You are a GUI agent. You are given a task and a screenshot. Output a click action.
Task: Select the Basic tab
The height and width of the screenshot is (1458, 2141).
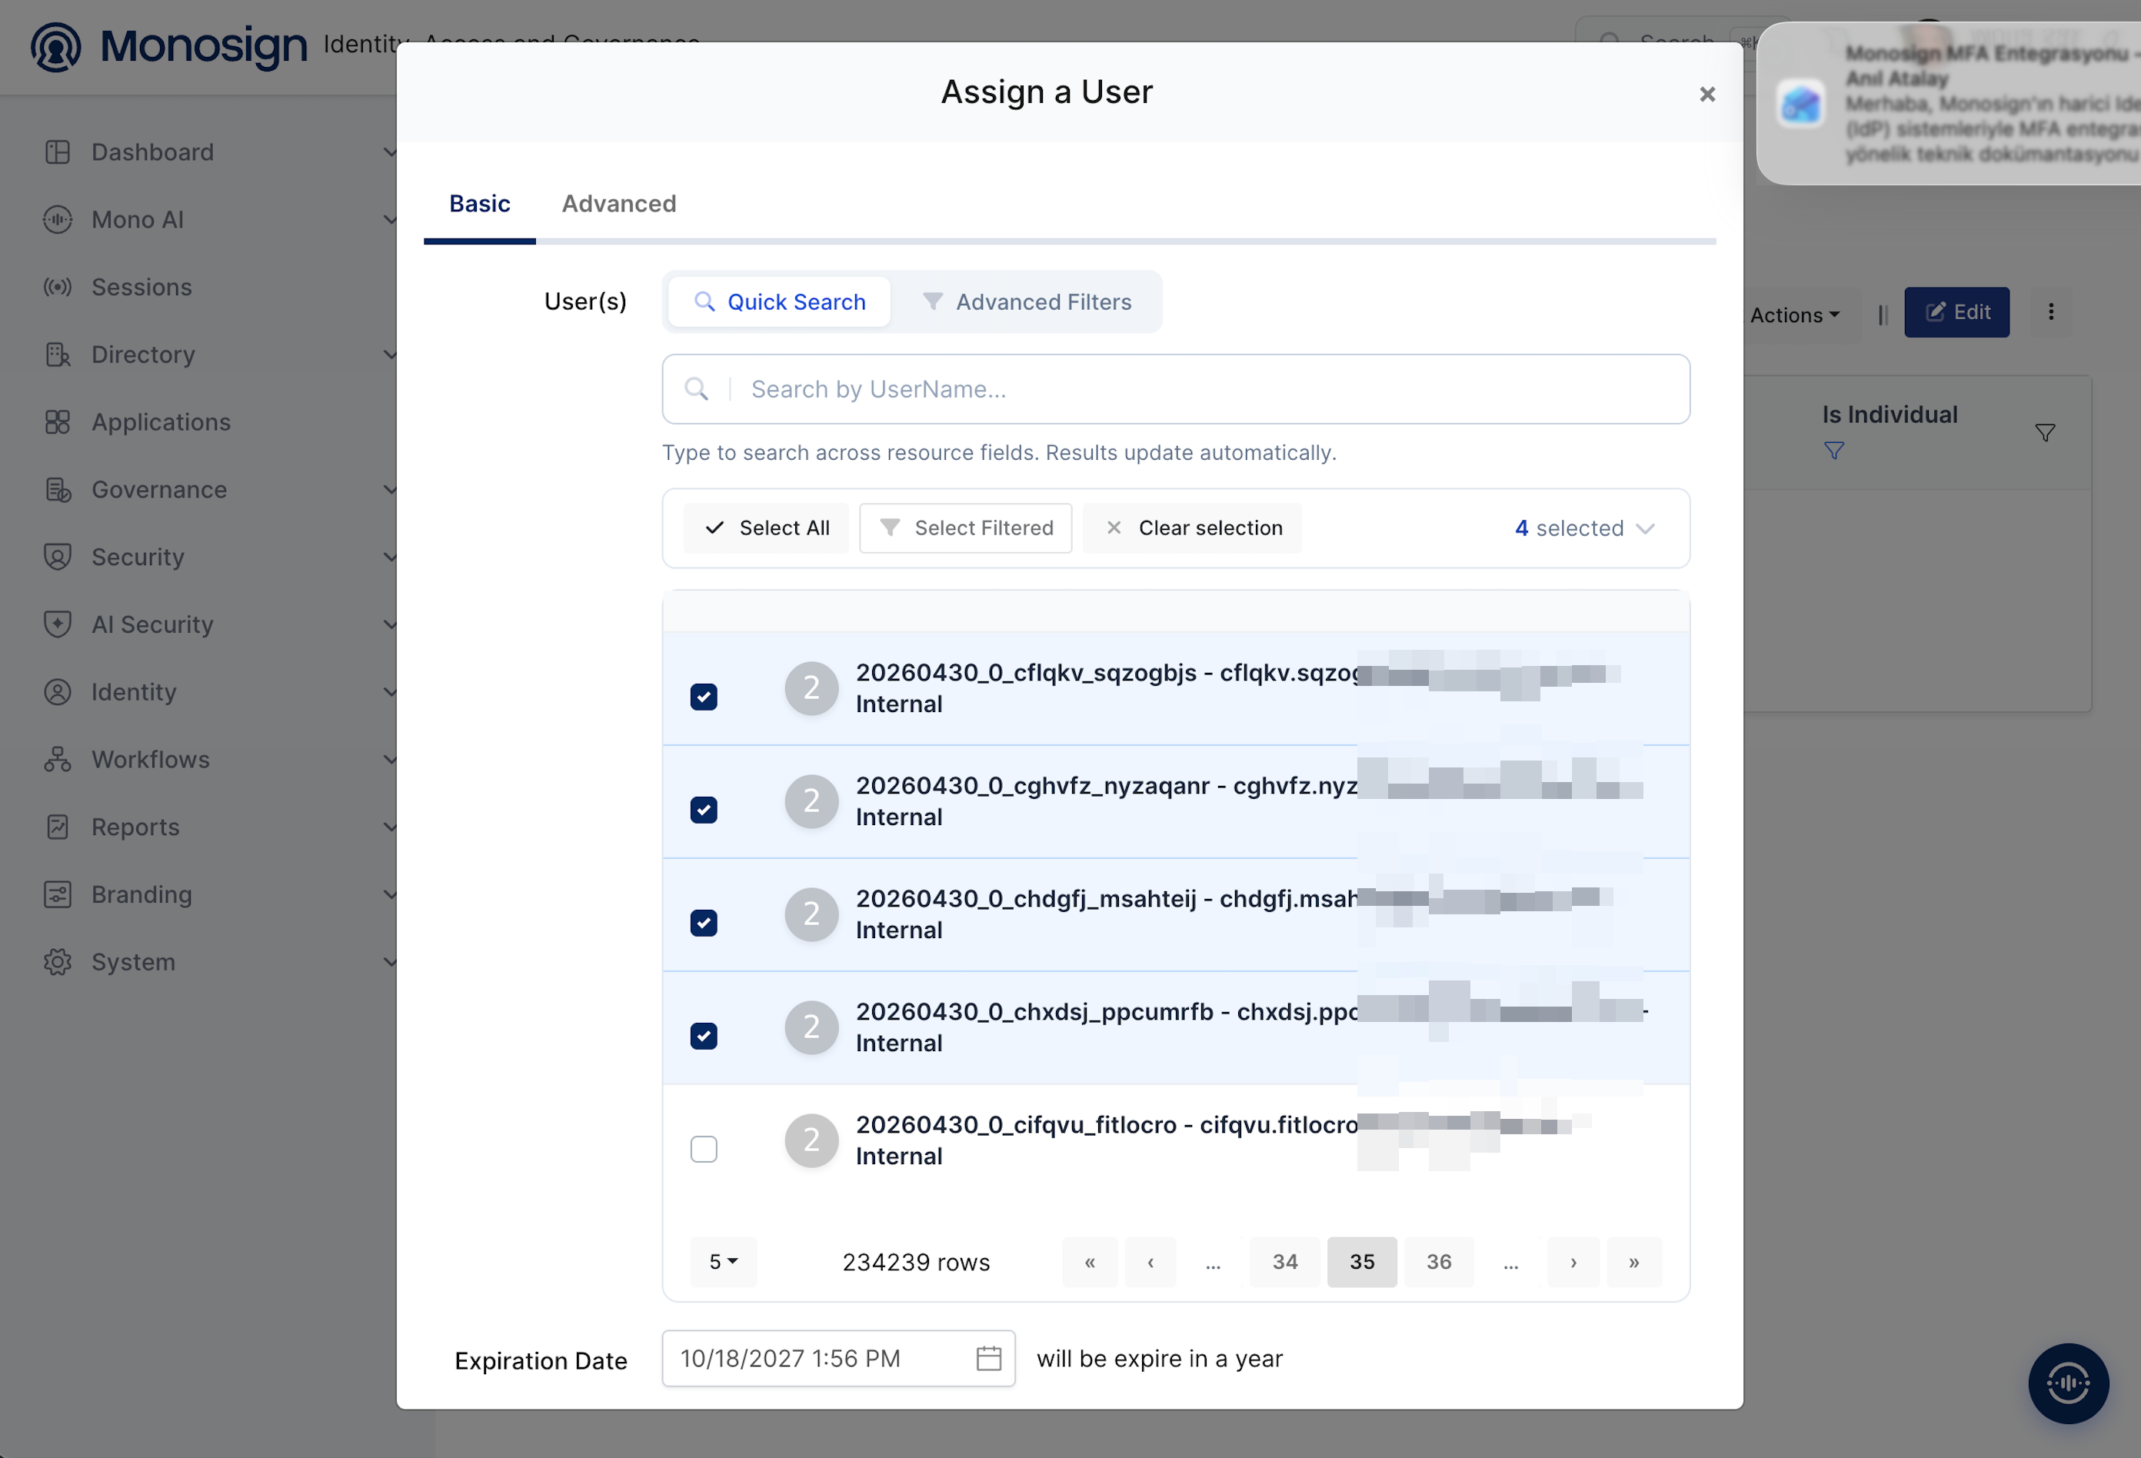[479, 204]
